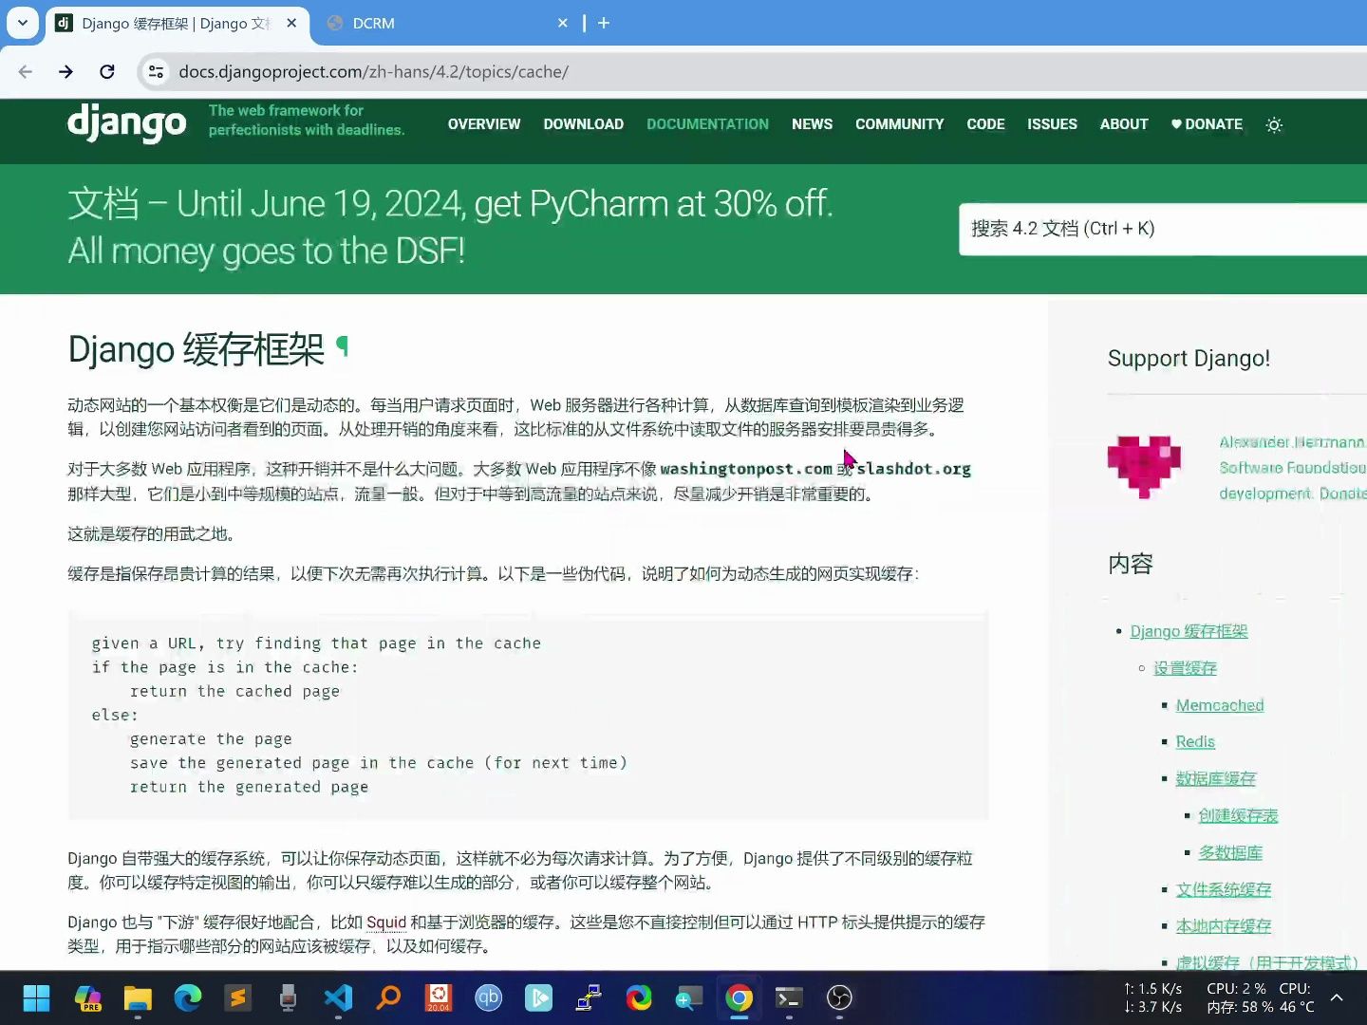Switch to Google Chrome in taskbar

click(740, 997)
